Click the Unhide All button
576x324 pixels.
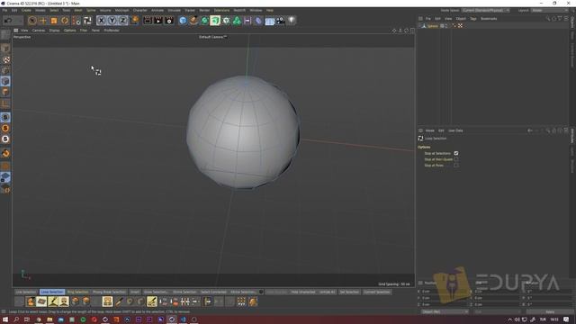click(327, 292)
